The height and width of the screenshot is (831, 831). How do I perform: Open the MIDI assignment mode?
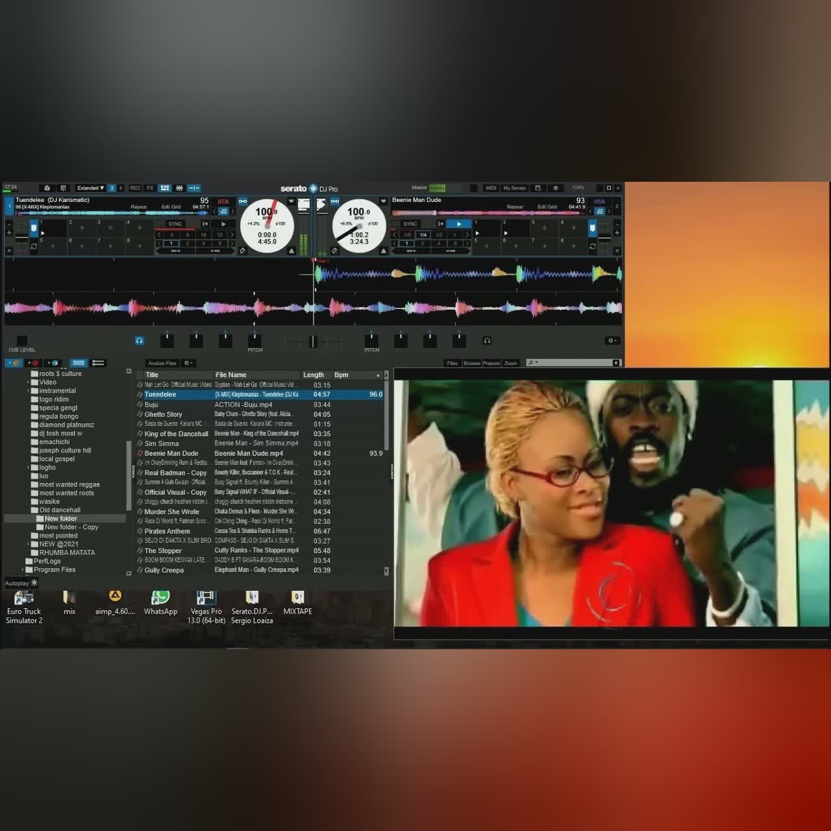(491, 188)
